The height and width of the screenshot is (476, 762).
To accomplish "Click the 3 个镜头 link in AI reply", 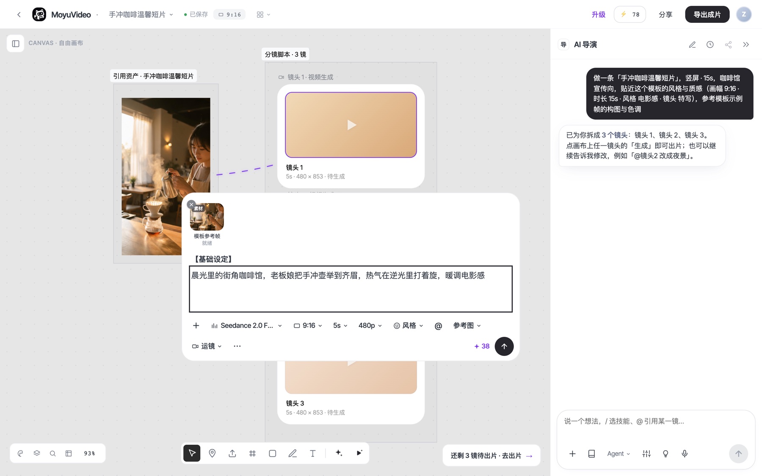I will [615, 135].
